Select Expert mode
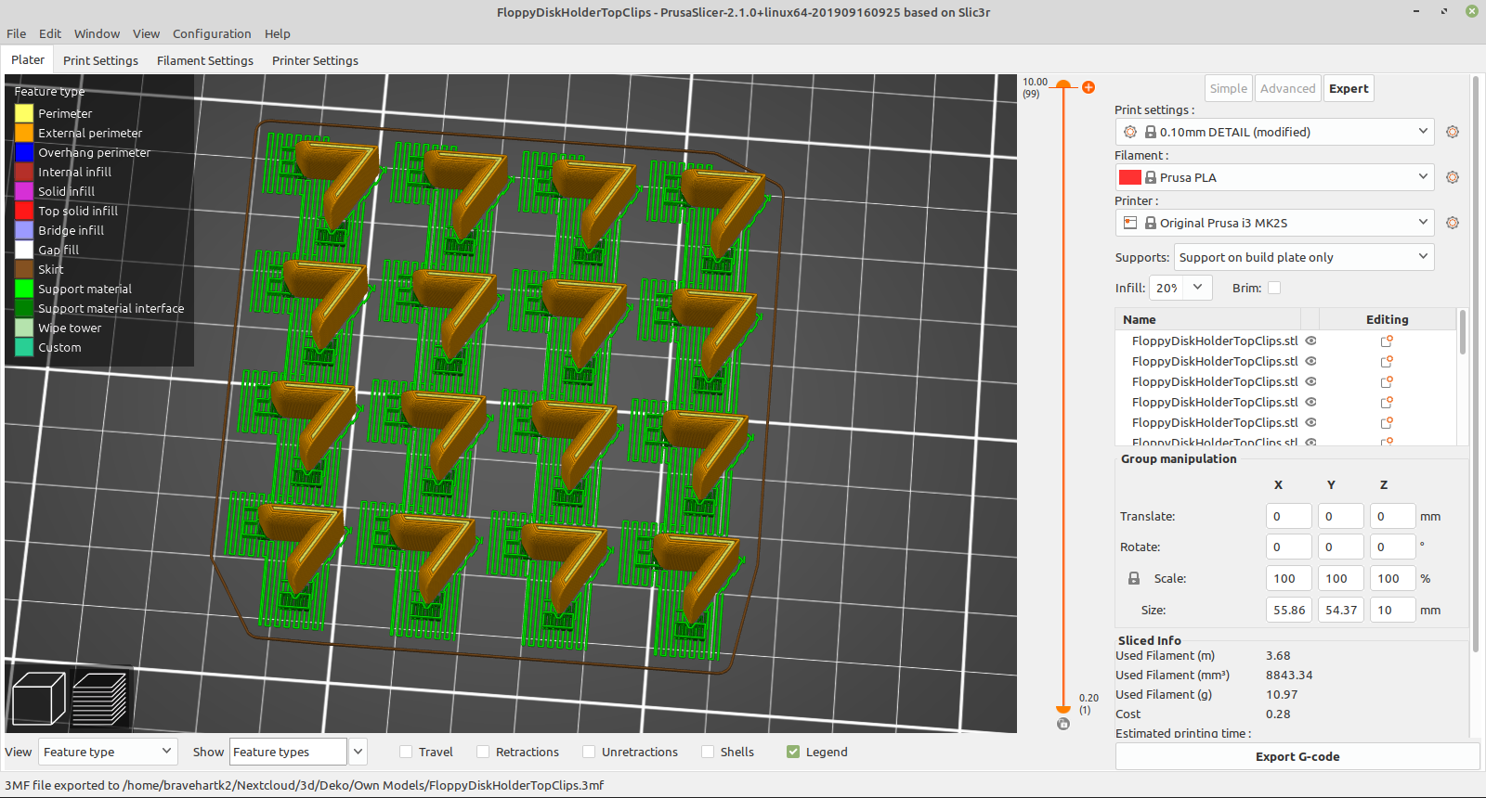Image resolution: width=1486 pixels, height=798 pixels. [x=1349, y=88]
